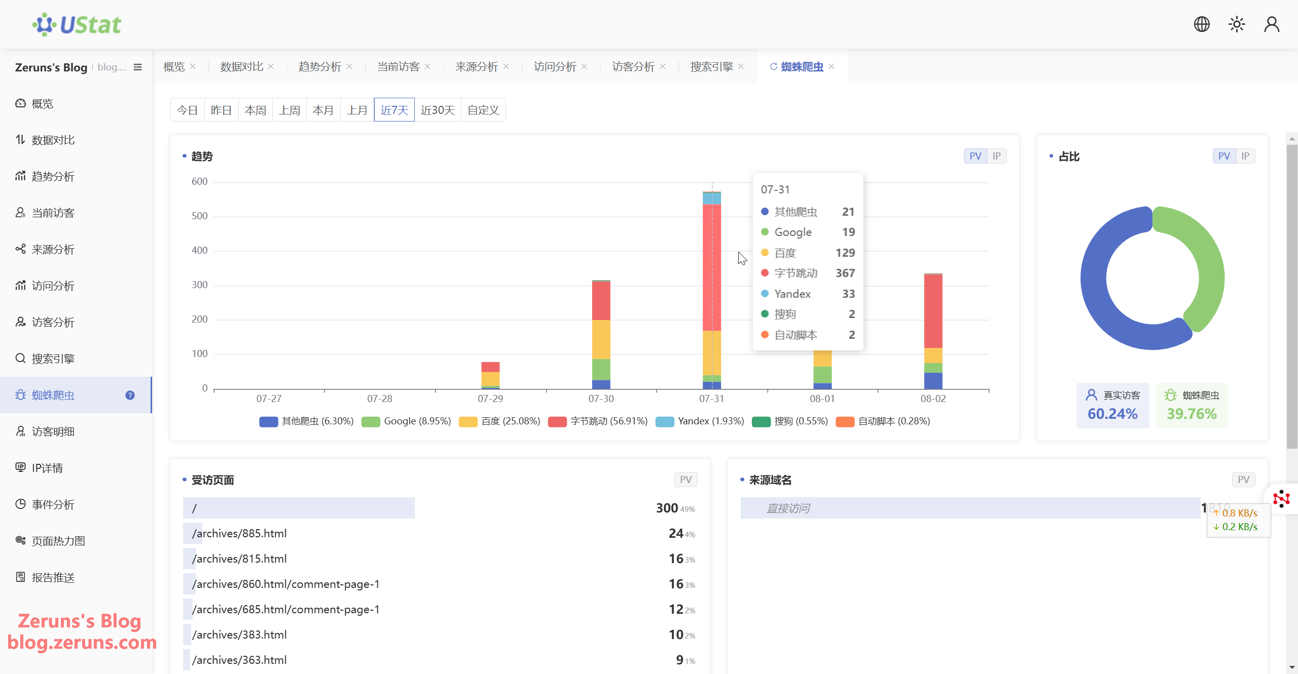The image size is (1298, 674).
Task: Close the 搜索引擎 tab
Action: coord(741,66)
